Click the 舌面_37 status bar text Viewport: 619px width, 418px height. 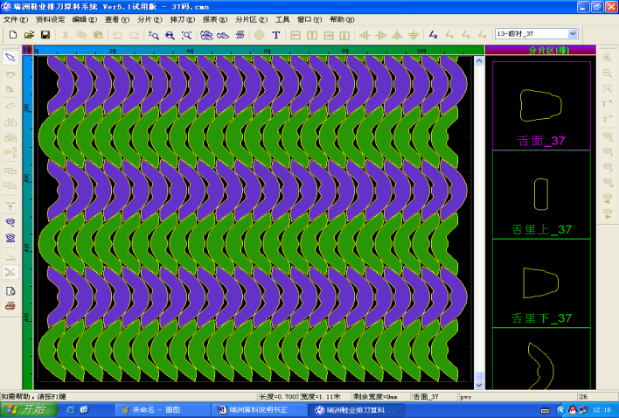coord(426,397)
